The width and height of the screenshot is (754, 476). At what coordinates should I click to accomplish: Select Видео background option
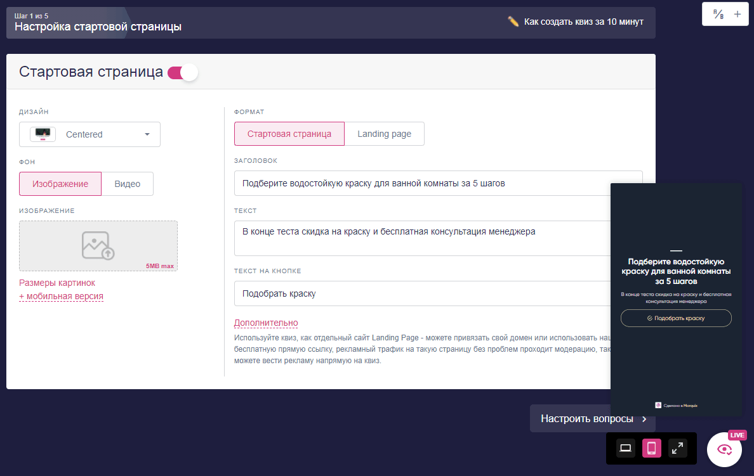coord(128,184)
